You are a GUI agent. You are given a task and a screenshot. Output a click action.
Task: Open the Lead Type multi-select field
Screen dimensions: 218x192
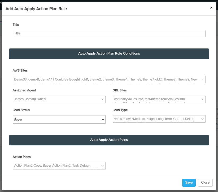pyautogui.click(x=156, y=119)
